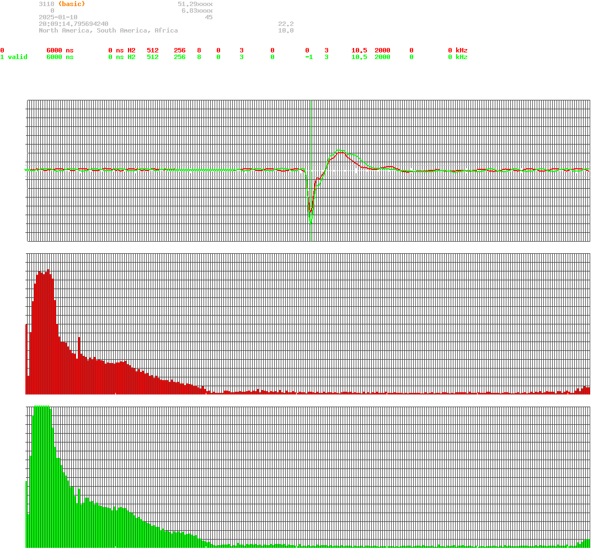Click '0 kHz' in the red row
604x560 pixels.
458,51
